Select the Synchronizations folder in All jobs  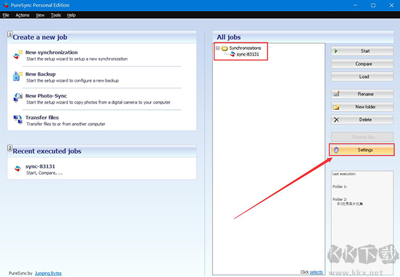245,48
